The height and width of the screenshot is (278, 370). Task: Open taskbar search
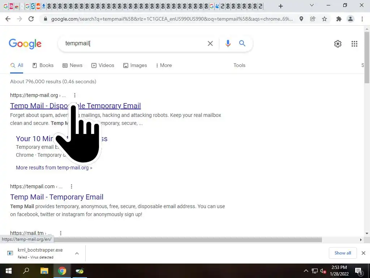26,270
